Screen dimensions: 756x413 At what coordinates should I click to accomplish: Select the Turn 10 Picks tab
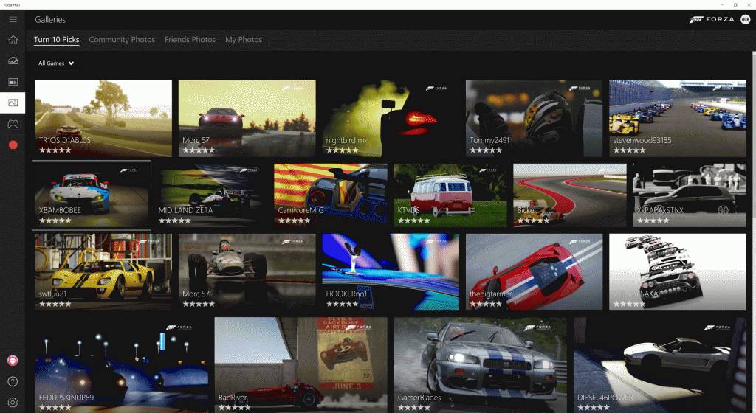[56, 40]
